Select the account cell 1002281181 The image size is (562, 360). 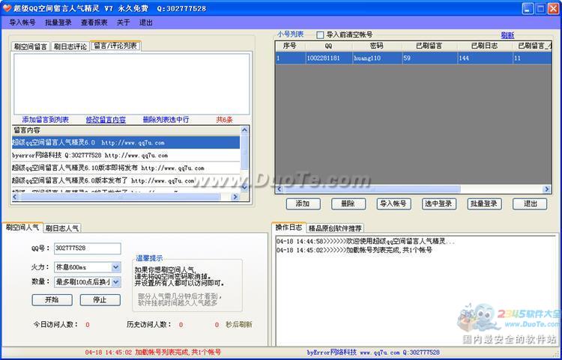(x=328, y=58)
